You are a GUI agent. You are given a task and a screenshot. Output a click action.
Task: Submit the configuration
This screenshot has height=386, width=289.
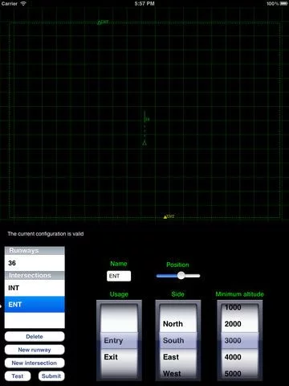click(x=51, y=376)
